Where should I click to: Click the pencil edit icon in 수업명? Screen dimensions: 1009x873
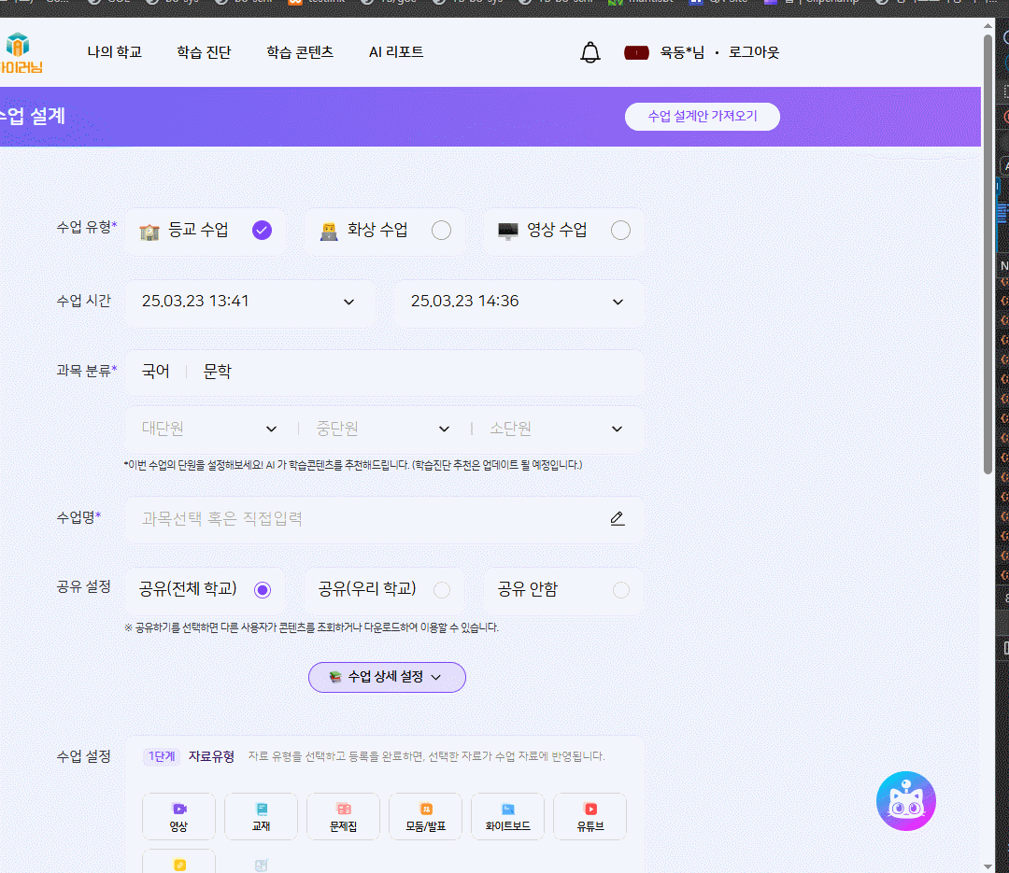617,519
